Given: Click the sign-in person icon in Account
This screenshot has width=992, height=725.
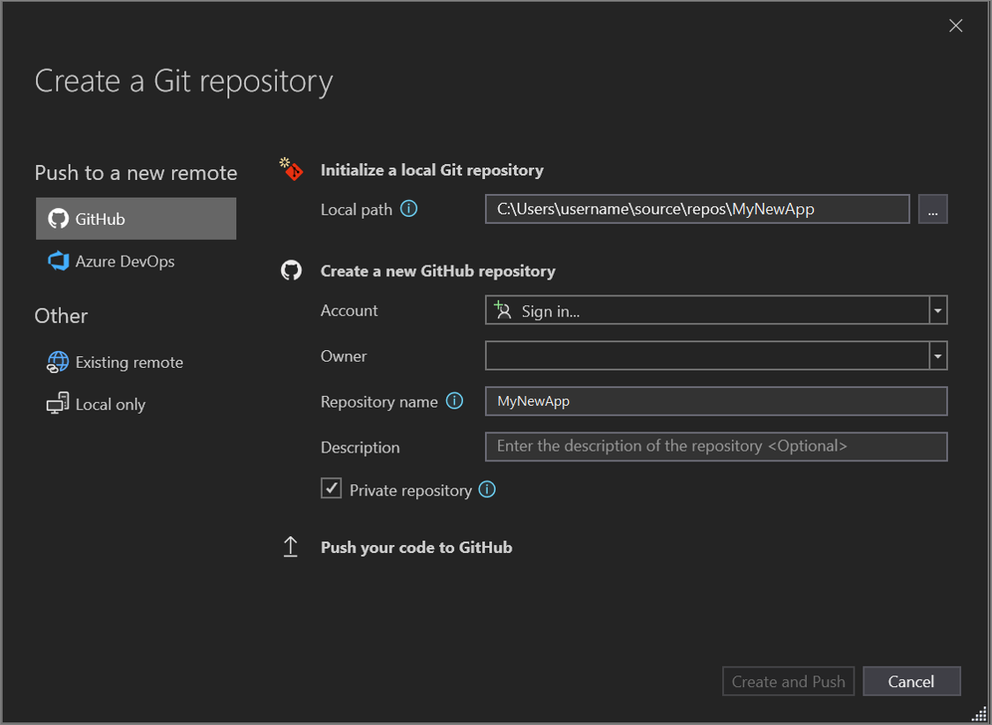Looking at the screenshot, I should tap(503, 310).
